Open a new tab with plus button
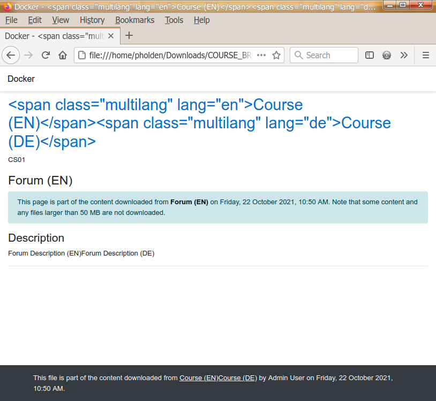Viewport: 436px width, 401px height. pyautogui.click(x=129, y=35)
